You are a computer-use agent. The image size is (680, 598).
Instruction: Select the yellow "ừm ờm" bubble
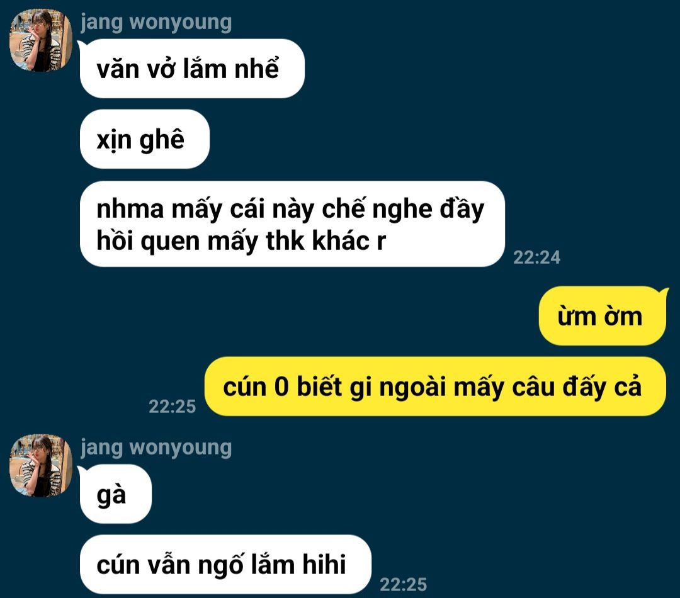602,316
